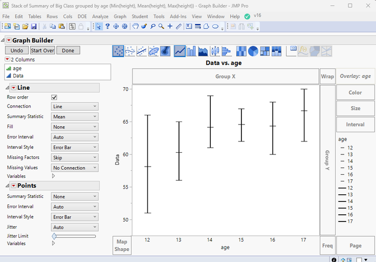Screen dimensions: 376x262
Task: Select the Data column in list
Action: 18,76
